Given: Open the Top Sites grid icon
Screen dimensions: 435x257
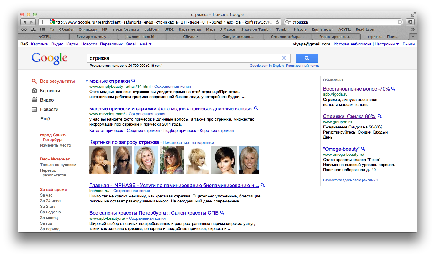Looking at the screenshot, I should [43, 29].
